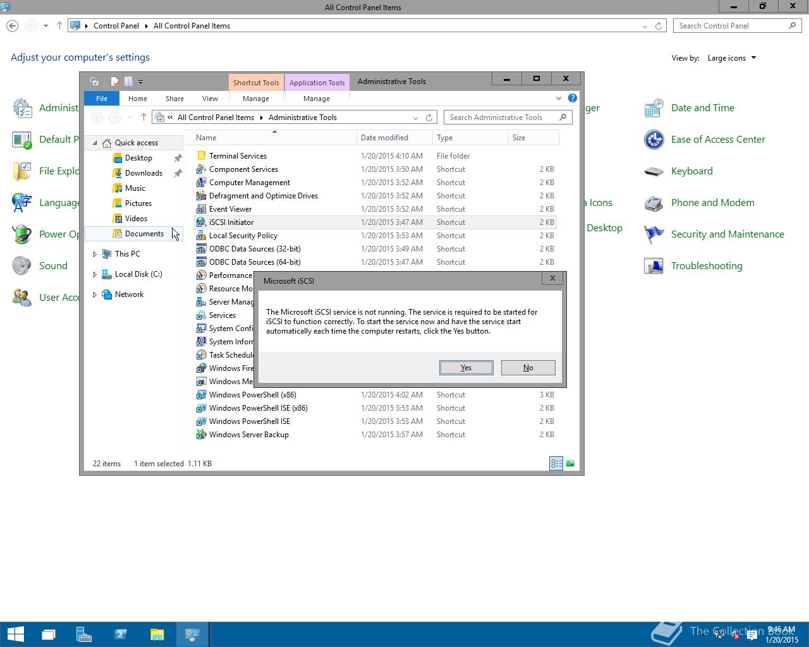Open the File menu tab
This screenshot has width=809, height=647.
(102, 98)
